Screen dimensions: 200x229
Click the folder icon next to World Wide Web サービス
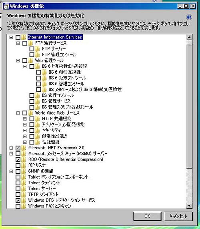(30, 113)
